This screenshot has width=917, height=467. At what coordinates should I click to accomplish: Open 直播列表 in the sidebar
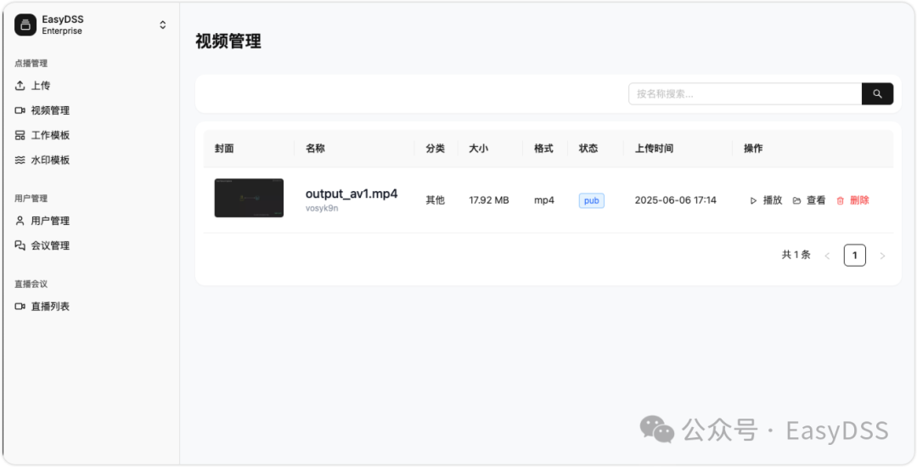tap(42, 307)
